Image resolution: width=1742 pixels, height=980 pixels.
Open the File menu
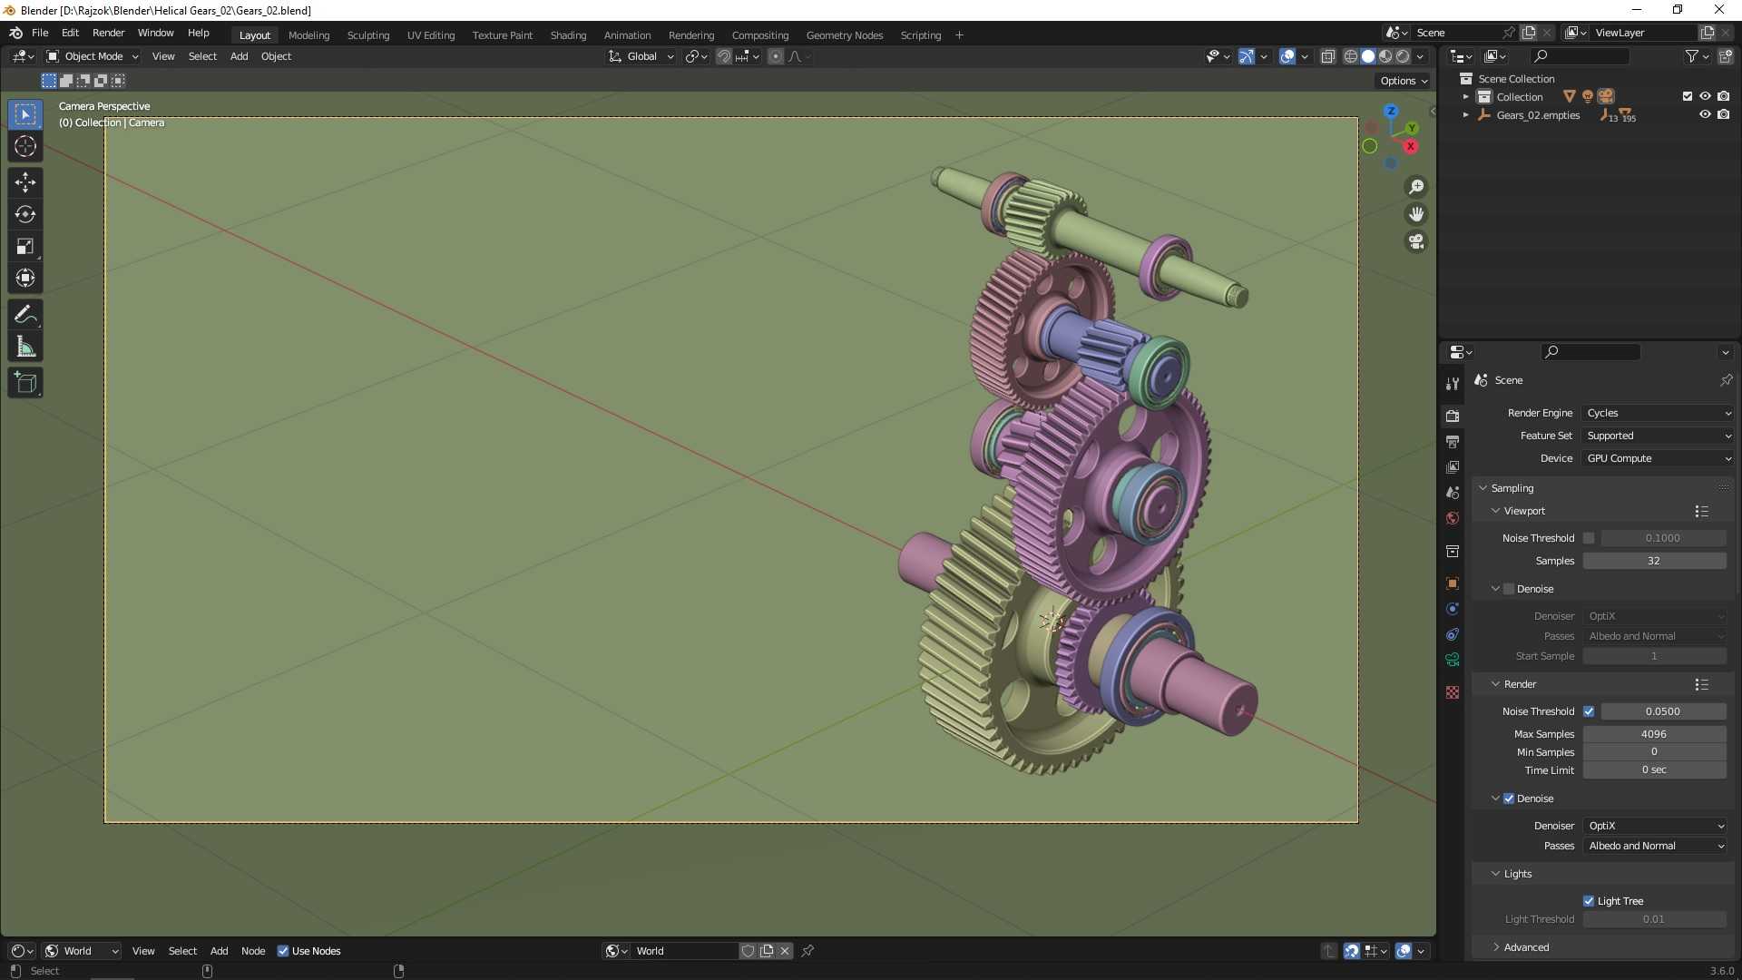40,33
